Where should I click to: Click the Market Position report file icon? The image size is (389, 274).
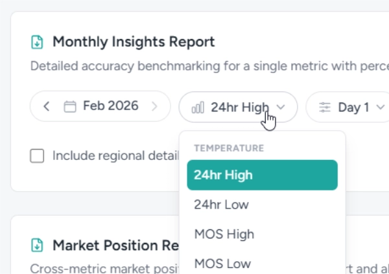coord(38,245)
